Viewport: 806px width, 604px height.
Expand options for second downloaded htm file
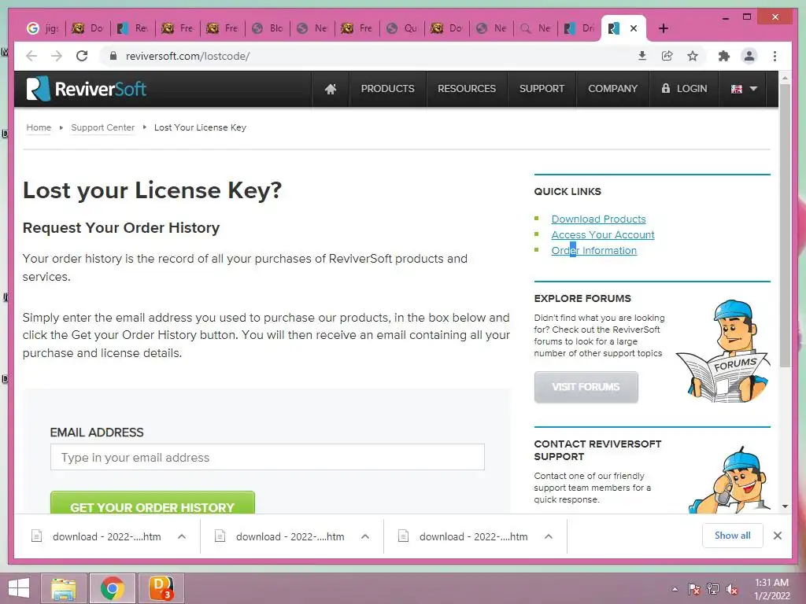pyautogui.click(x=365, y=536)
